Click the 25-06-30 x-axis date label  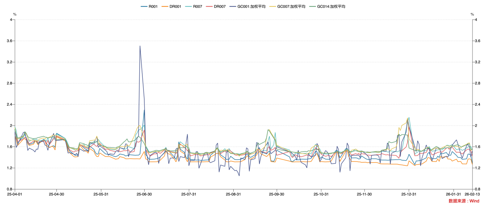(144, 194)
